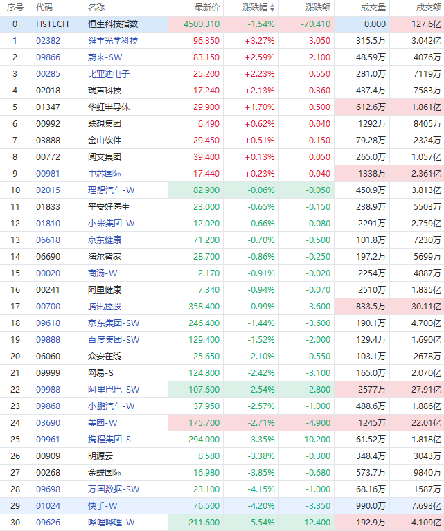Open 舜宇光学科技 stock name
444x531 pixels.
coord(113,41)
